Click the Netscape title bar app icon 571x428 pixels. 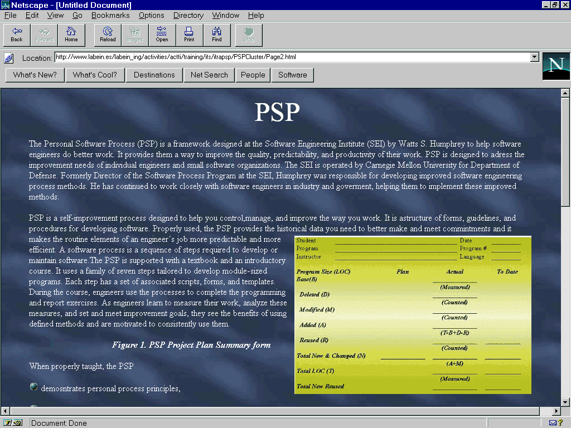[x=5, y=4]
